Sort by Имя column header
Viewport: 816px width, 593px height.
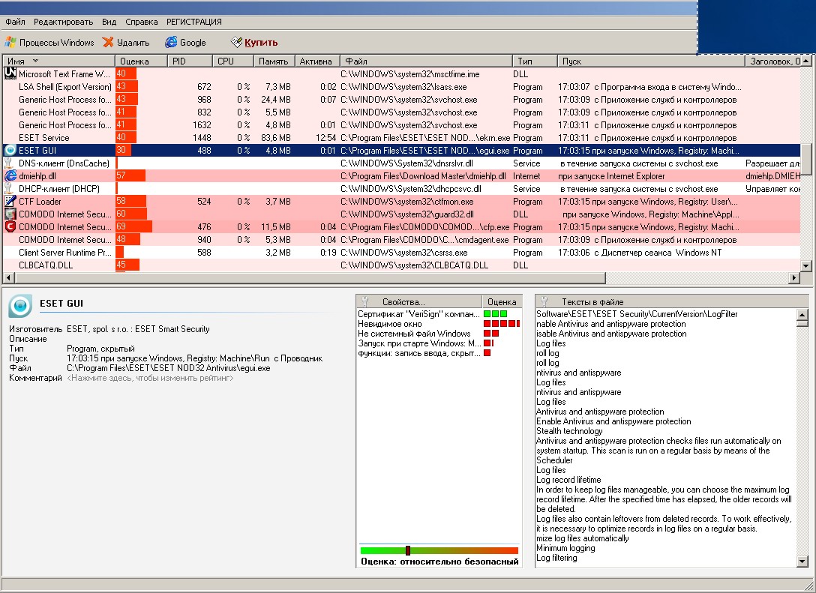pos(58,61)
